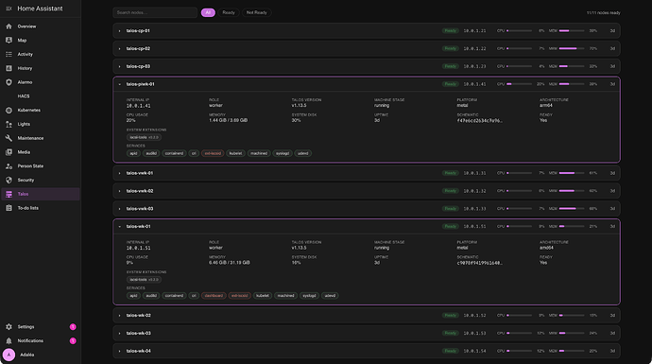Open the Settings gear icon
Screen dimensions: 652x364
coord(9,327)
